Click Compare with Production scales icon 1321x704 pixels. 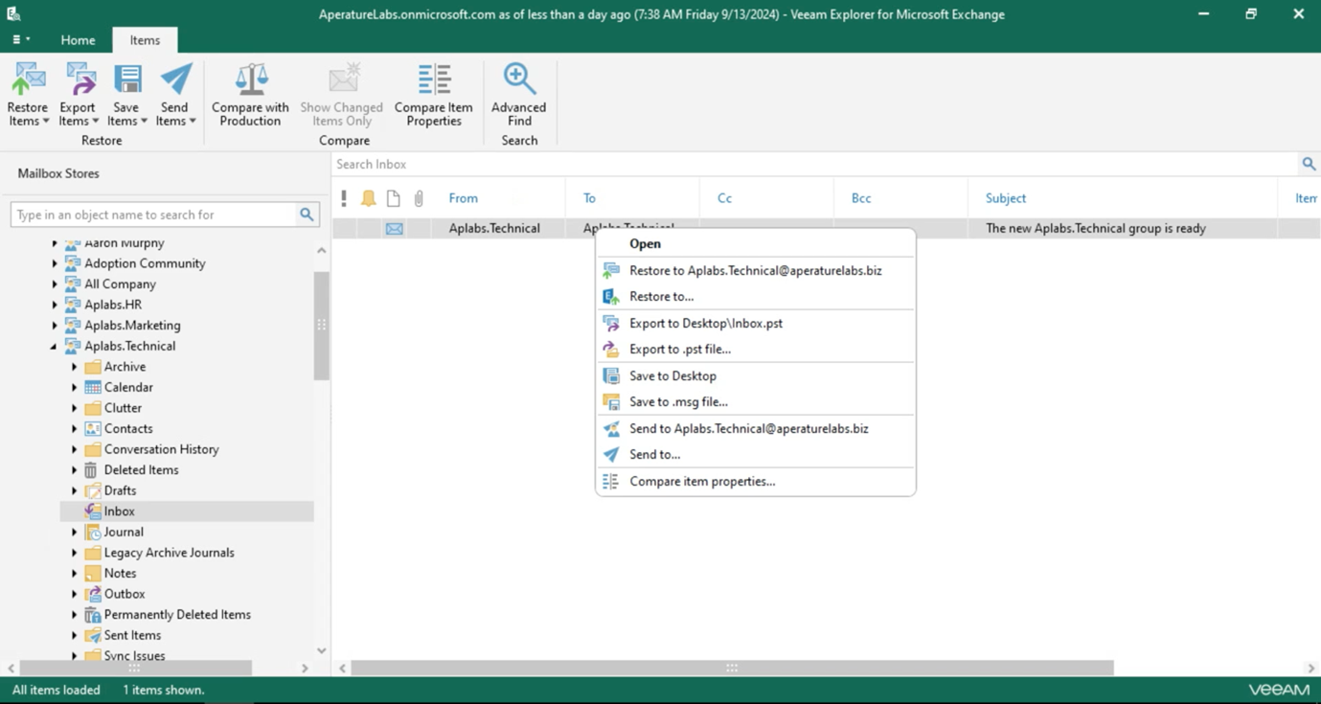(x=251, y=79)
